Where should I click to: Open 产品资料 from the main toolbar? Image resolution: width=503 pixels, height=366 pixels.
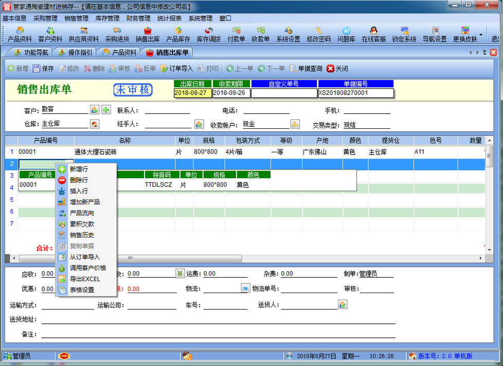tap(20, 34)
